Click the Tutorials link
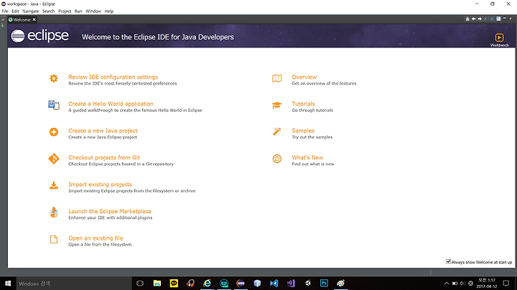 click(303, 104)
